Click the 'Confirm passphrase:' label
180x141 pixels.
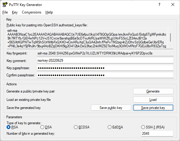21,75
